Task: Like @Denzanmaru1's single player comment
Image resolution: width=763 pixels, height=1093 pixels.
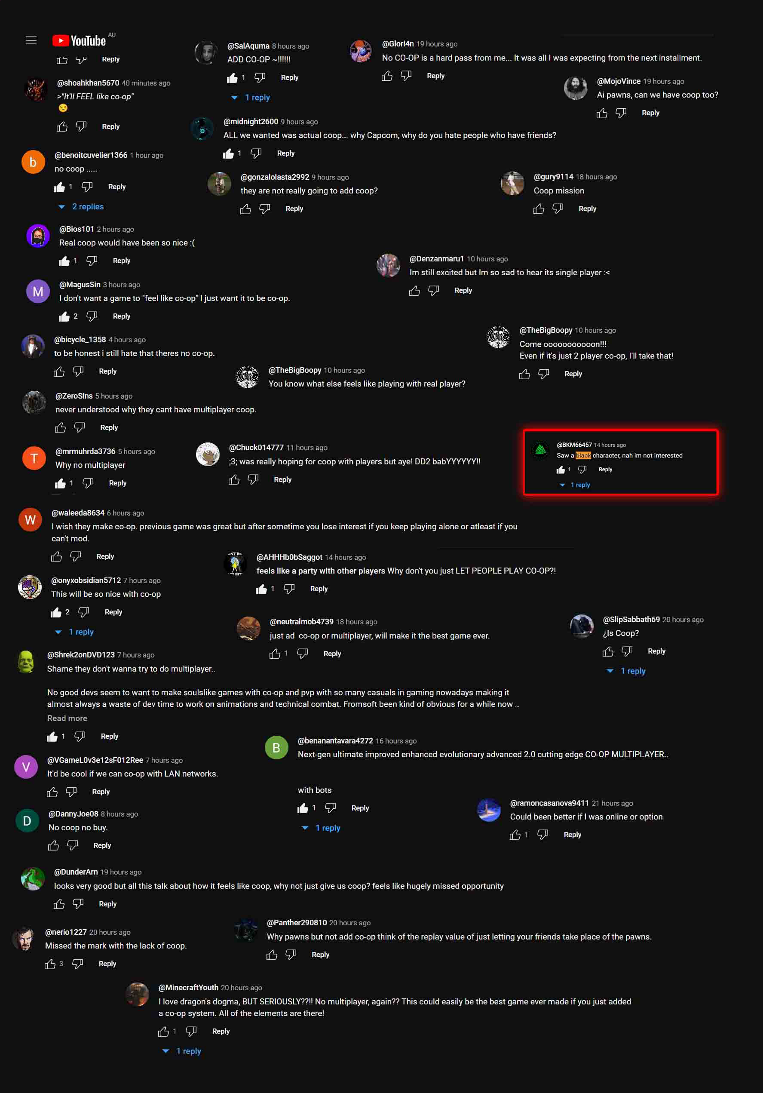Action: (x=414, y=290)
